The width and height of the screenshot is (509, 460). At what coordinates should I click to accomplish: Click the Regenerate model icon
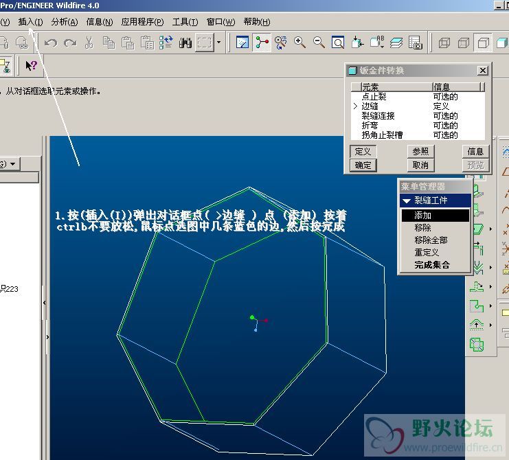coord(166,43)
